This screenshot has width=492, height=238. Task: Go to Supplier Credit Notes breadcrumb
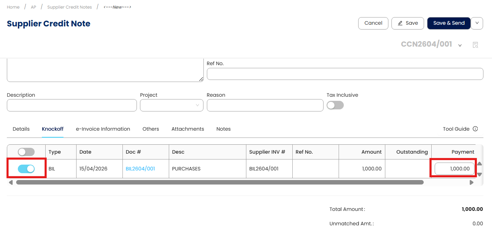(70, 7)
